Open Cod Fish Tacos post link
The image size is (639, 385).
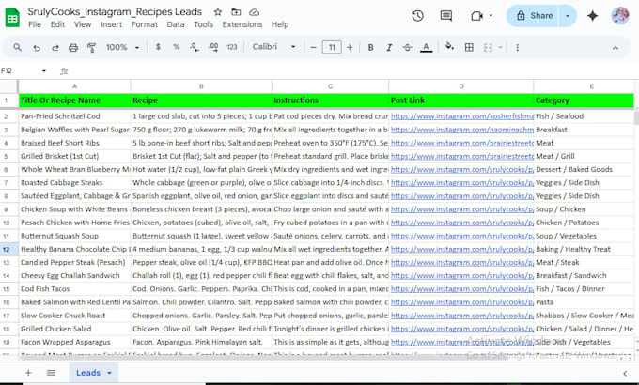(x=461, y=289)
